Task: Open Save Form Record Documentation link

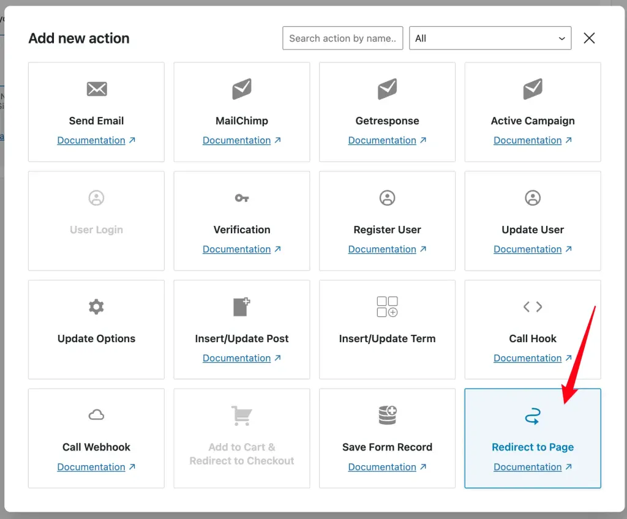Action: coord(387,467)
